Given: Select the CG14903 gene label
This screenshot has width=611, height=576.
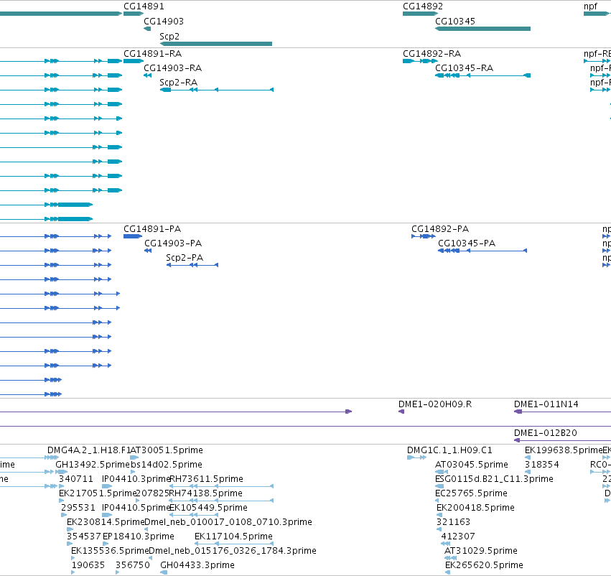Looking at the screenshot, I should (164, 21).
